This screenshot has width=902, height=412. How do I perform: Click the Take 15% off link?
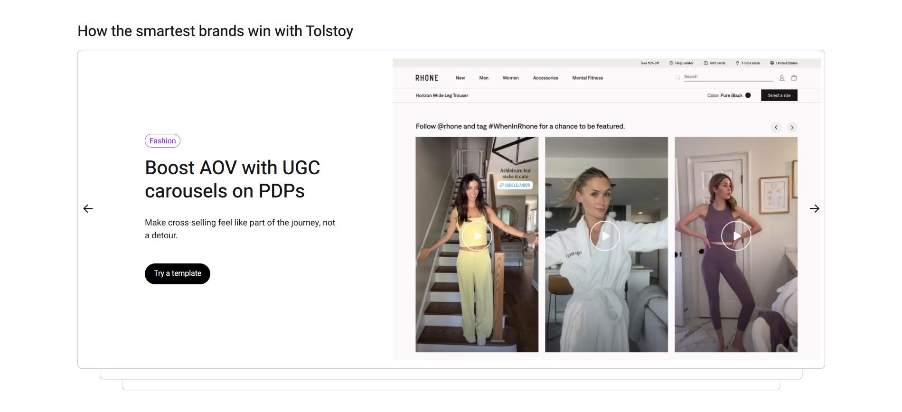(x=649, y=63)
